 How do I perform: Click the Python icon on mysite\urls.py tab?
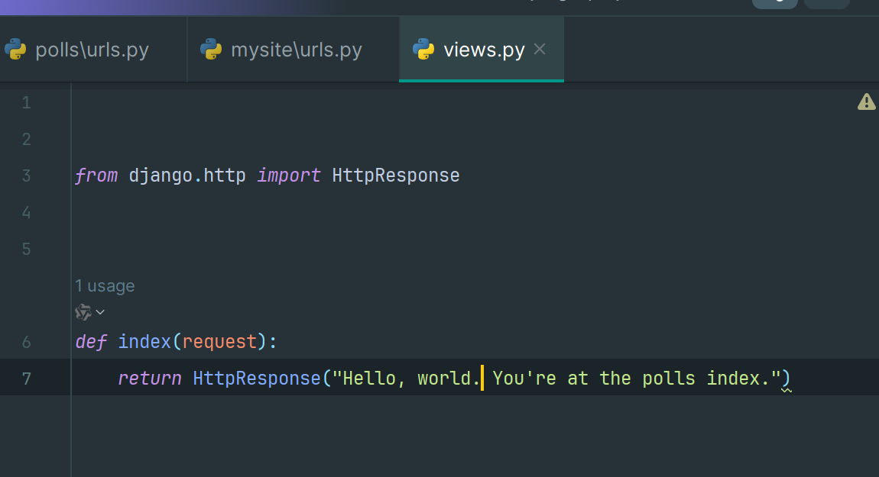[211, 50]
